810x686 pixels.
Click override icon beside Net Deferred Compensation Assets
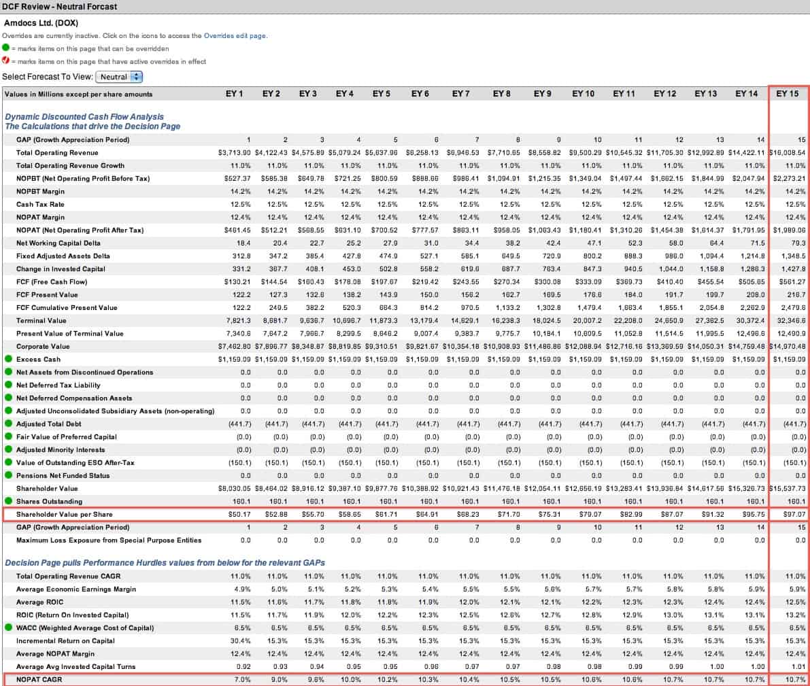[7, 397]
